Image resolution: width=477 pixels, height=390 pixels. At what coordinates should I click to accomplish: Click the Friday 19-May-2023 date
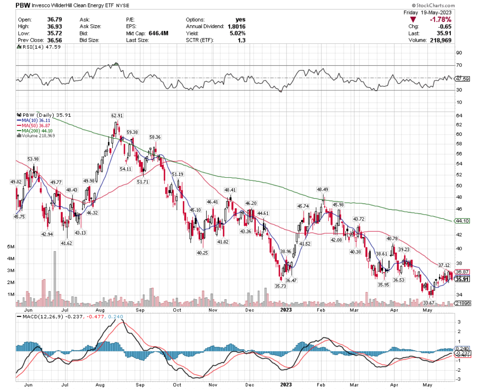pos(428,12)
